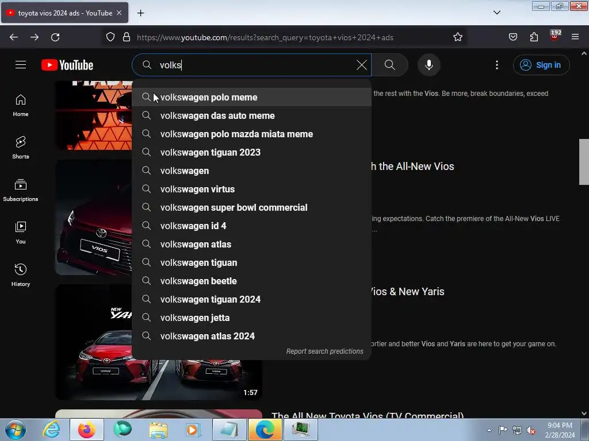Clear the search box with the X icon

(x=361, y=65)
